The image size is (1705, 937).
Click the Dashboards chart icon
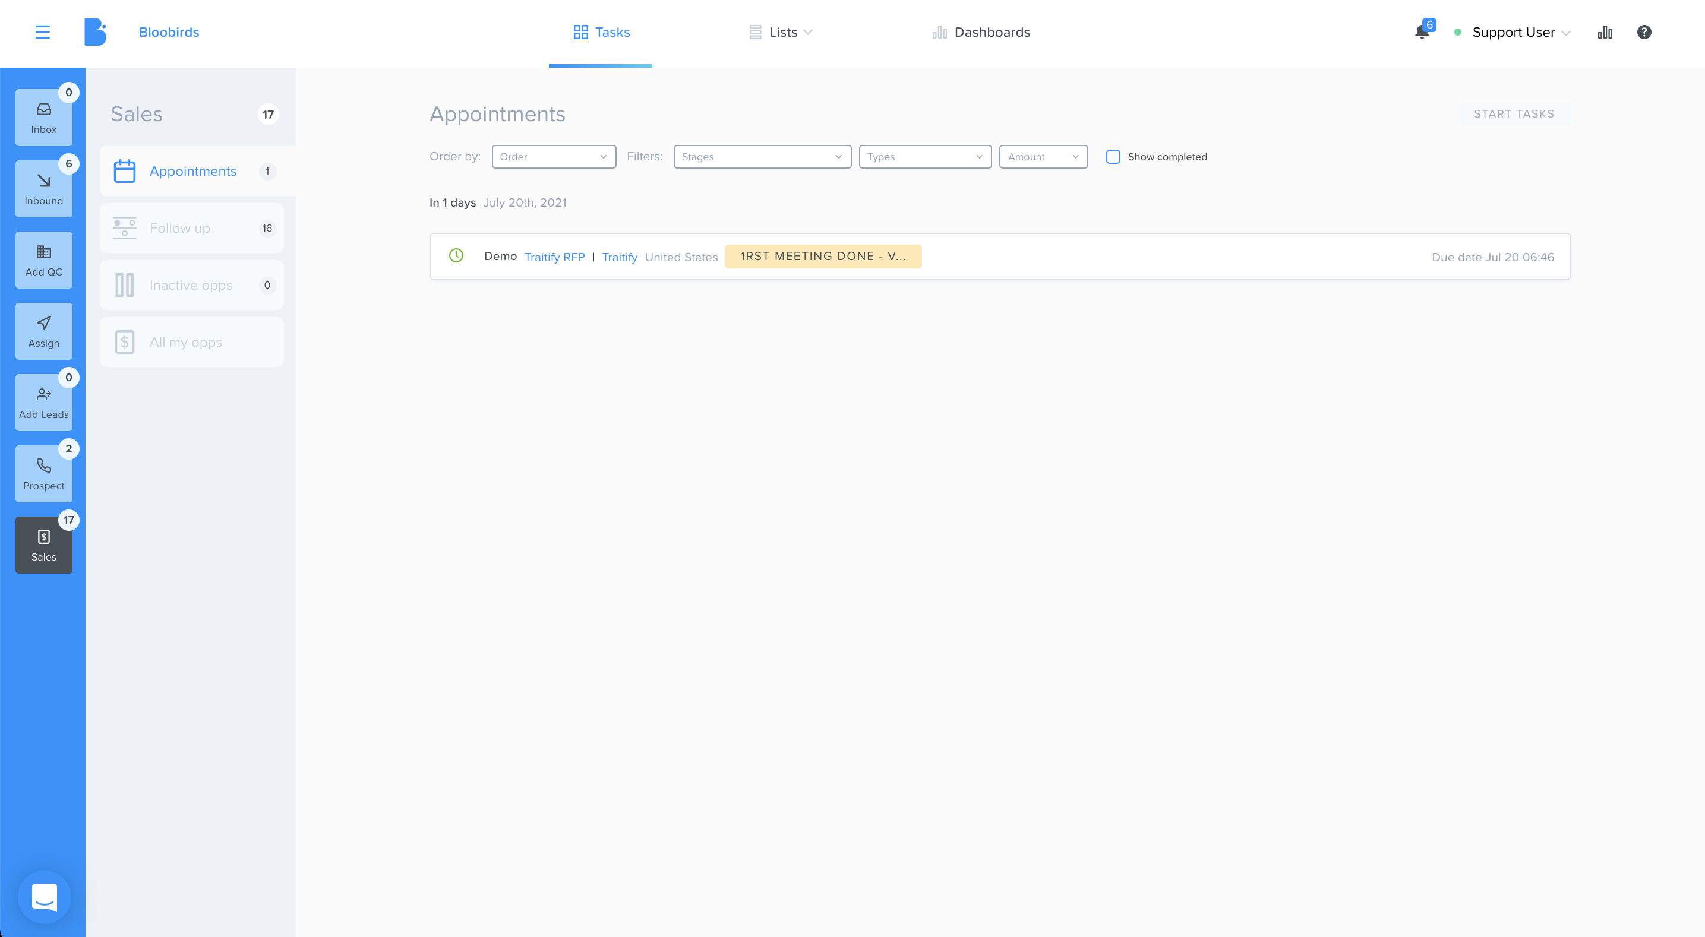coord(939,31)
